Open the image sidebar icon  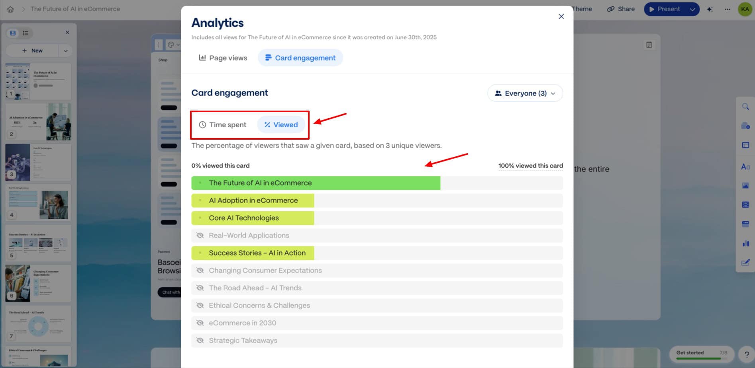pos(745,186)
